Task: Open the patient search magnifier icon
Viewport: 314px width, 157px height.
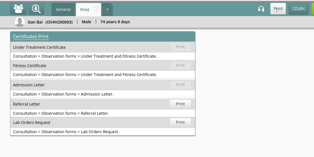Action: coord(36,9)
